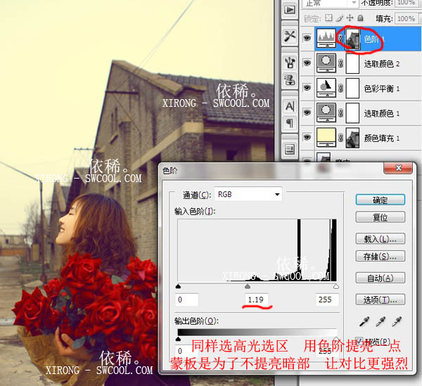Select the layer mask of the 色阶 1 layer
This screenshot has width=422, height=386.
353,39
